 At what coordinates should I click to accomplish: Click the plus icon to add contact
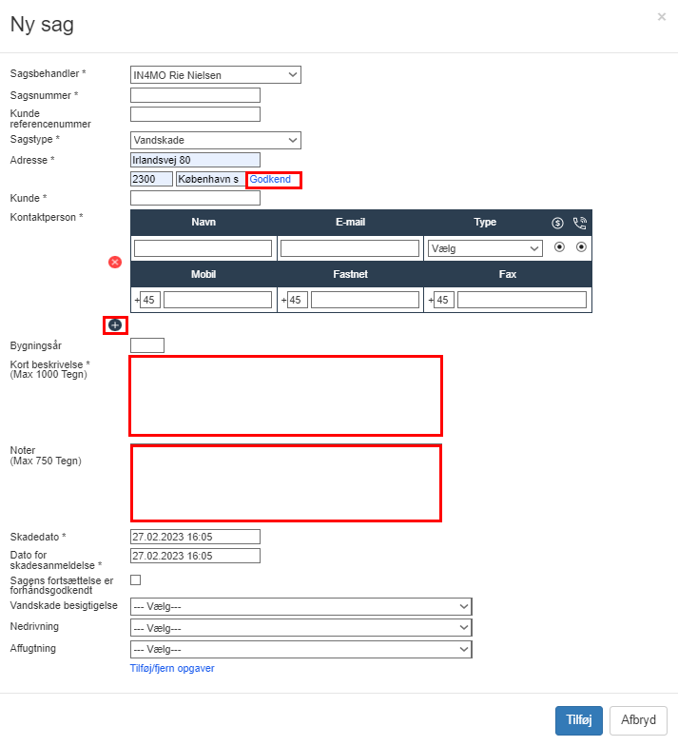(x=115, y=325)
